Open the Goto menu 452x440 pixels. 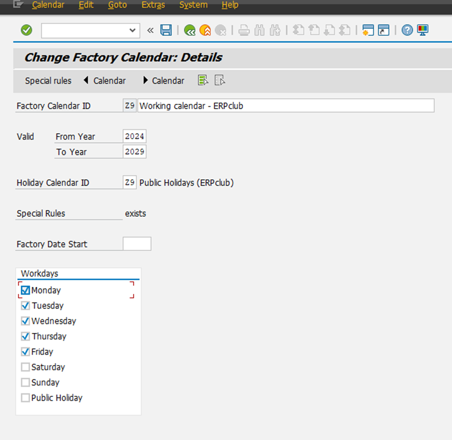(x=117, y=5)
